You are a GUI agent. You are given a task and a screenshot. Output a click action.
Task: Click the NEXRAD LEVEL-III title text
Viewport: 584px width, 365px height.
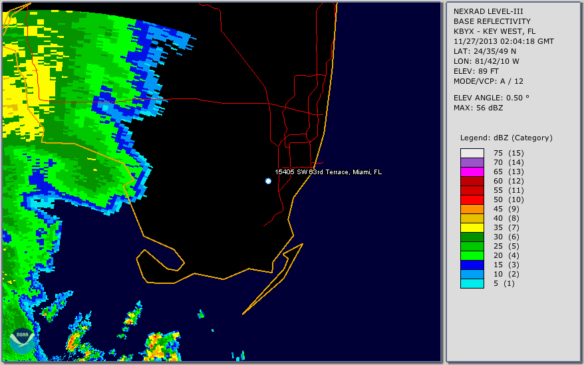488,11
